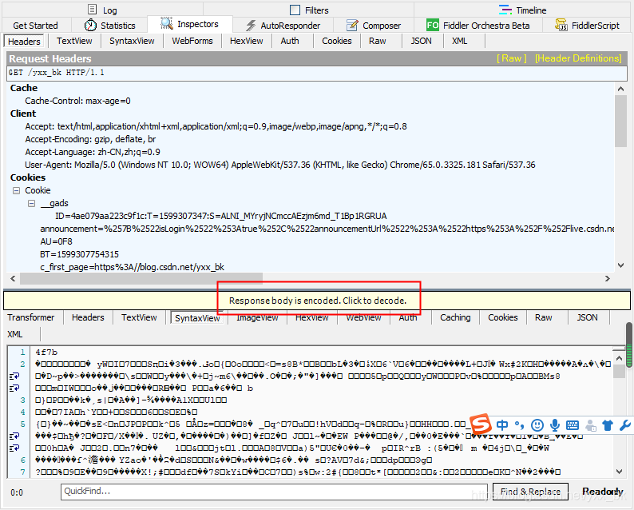Screen dimensions: 634x510
Task: Toggle Chinese input mode 中 icon
Action: pyautogui.click(x=502, y=425)
